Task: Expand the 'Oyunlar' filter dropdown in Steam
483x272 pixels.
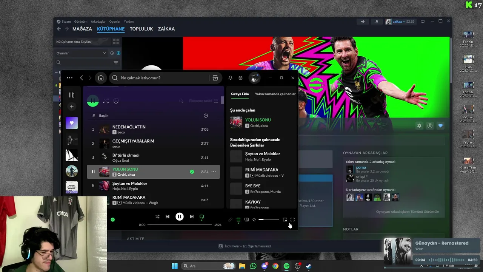Action: 81,53
